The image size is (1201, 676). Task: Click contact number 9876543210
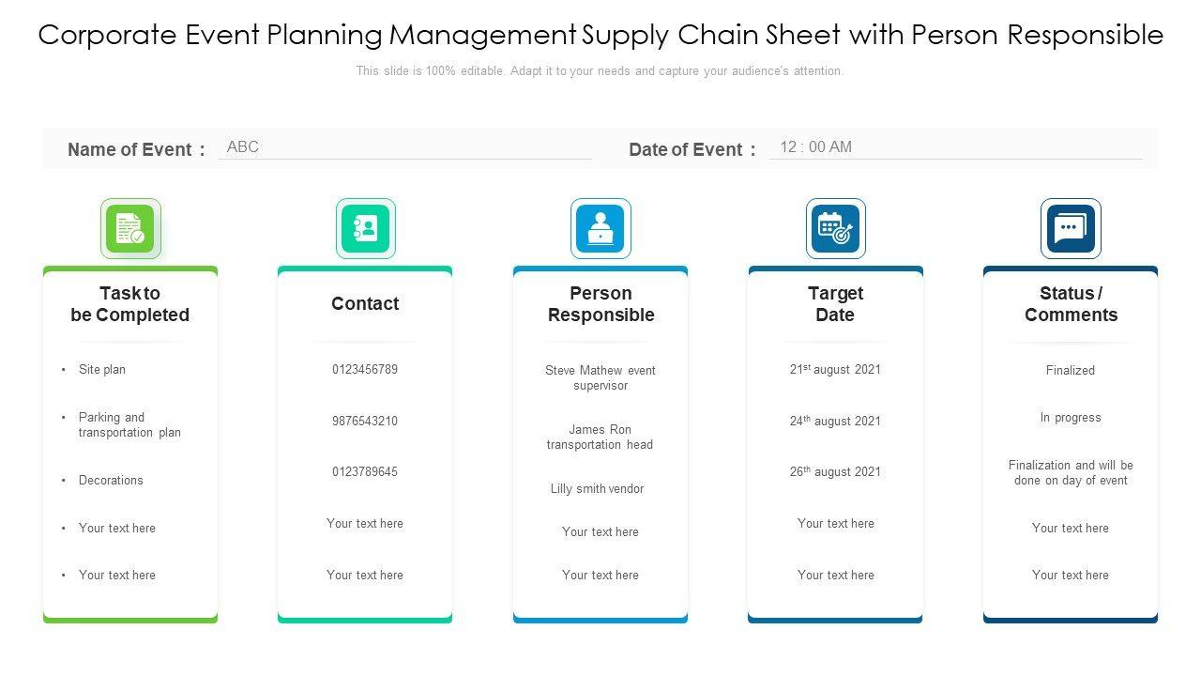pos(365,422)
